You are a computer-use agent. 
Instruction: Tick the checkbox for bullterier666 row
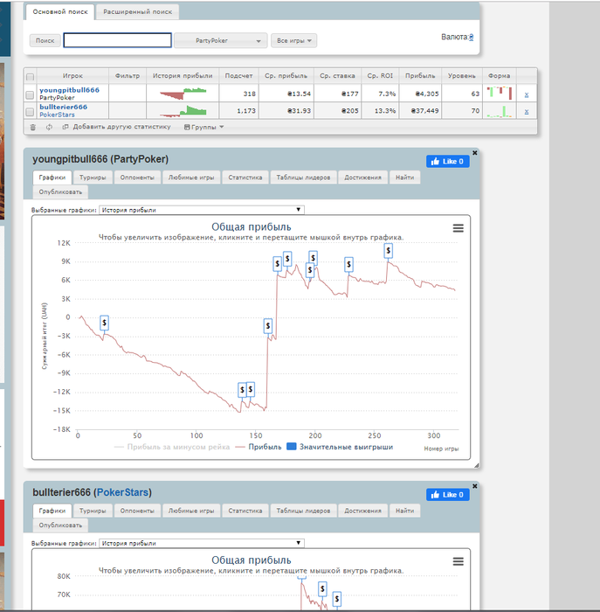(x=30, y=112)
